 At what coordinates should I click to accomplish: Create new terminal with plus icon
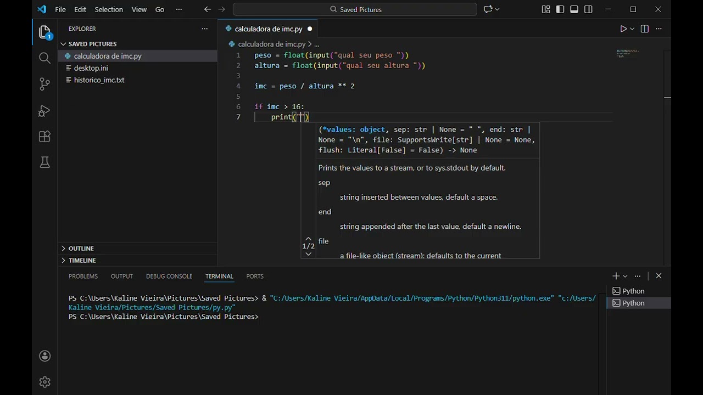616,276
